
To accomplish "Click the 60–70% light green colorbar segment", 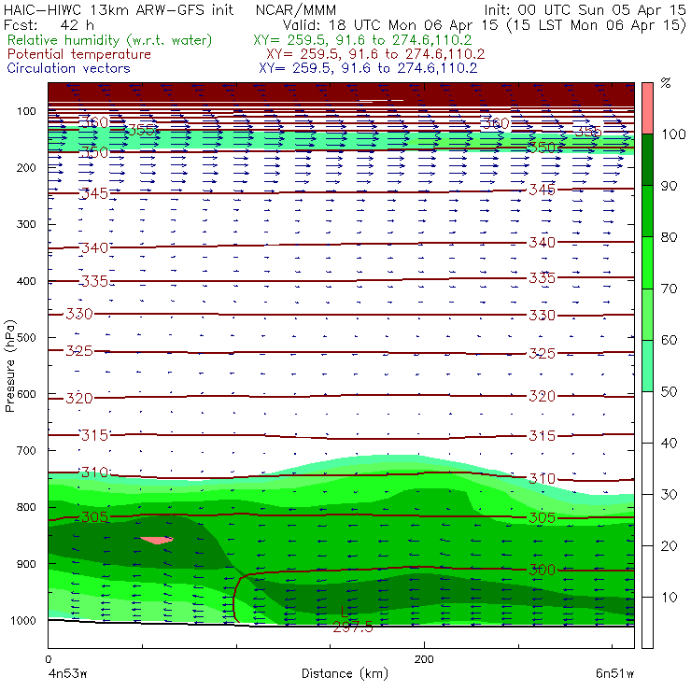I will pyautogui.click(x=647, y=314).
